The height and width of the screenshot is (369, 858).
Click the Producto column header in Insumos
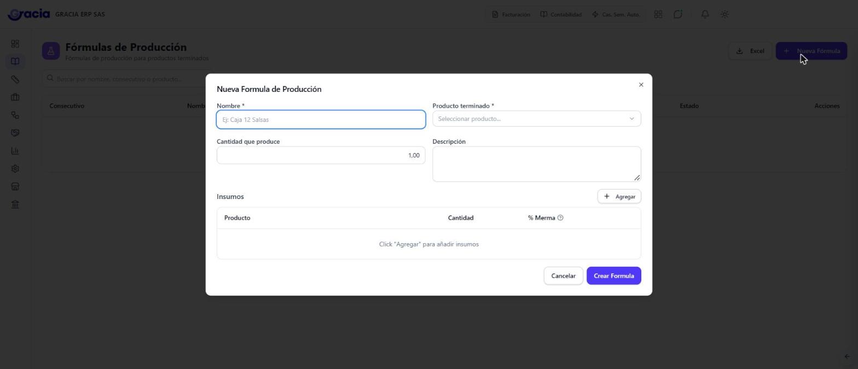237,218
